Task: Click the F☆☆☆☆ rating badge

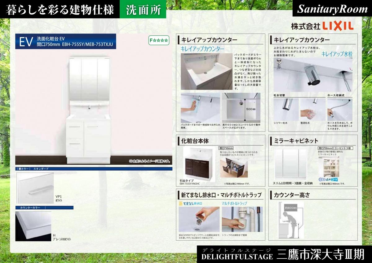Action: pyautogui.click(x=159, y=40)
